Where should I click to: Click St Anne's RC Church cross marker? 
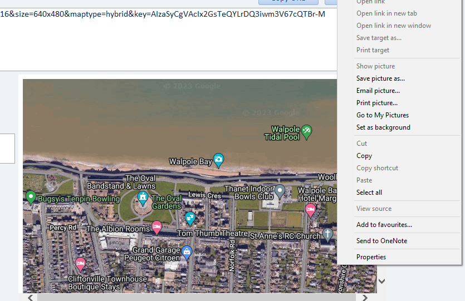[327, 234]
